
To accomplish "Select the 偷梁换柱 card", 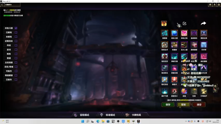I will [x=194, y=33].
